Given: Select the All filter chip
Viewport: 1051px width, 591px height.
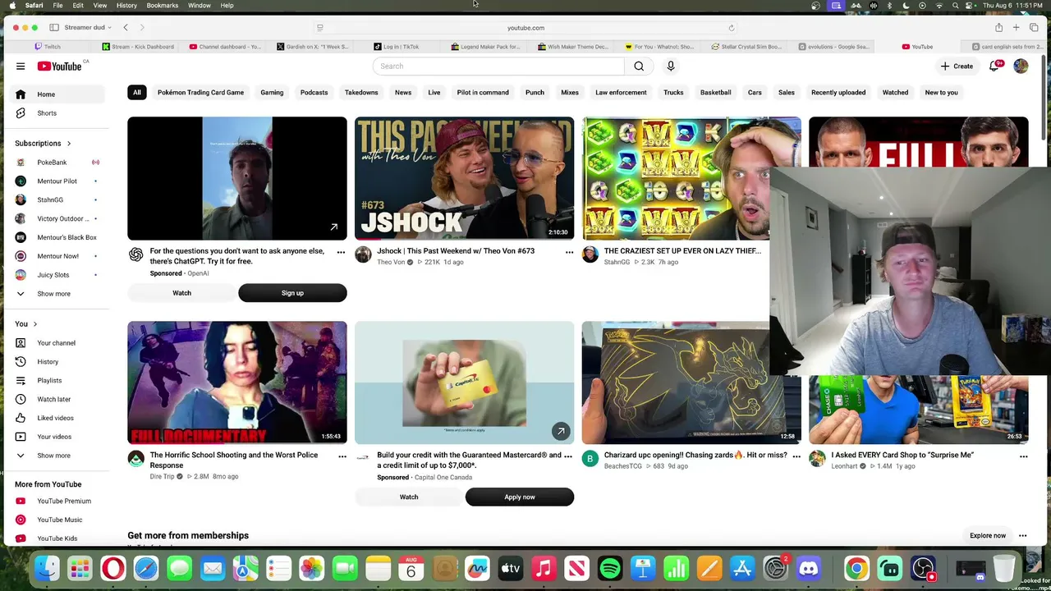Looking at the screenshot, I should click(137, 93).
